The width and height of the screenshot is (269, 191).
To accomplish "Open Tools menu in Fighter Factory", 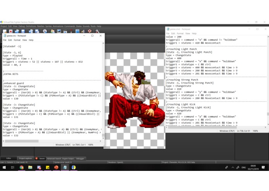I will point(93,26).
